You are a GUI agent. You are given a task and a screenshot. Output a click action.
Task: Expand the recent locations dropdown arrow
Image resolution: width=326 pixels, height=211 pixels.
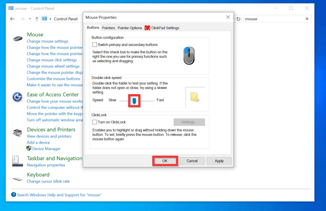30,19
